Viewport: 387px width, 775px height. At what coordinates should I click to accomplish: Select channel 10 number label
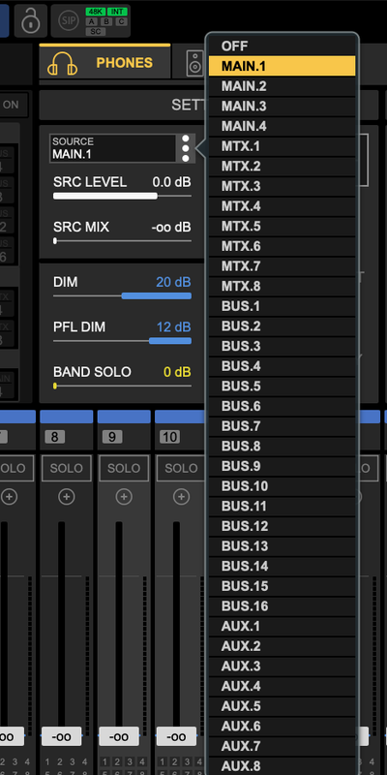pos(169,437)
